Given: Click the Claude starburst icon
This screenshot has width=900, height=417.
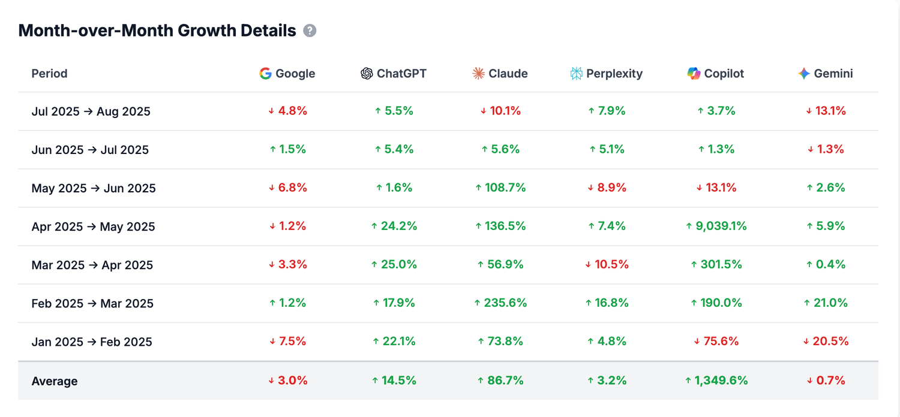Looking at the screenshot, I should pyautogui.click(x=478, y=74).
